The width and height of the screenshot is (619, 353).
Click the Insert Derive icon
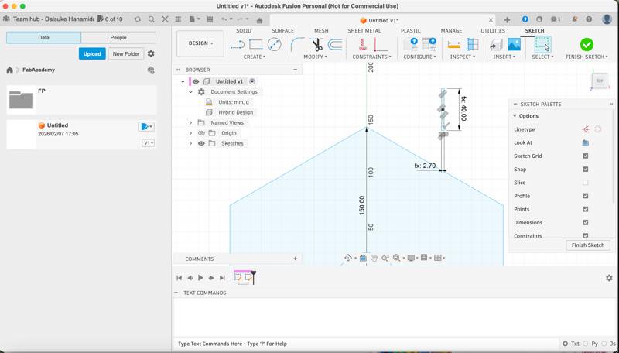tap(496, 45)
